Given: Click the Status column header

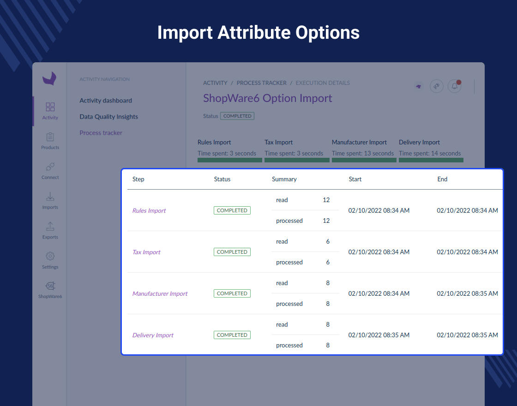Looking at the screenshot, I should click(x=222, y=179).
